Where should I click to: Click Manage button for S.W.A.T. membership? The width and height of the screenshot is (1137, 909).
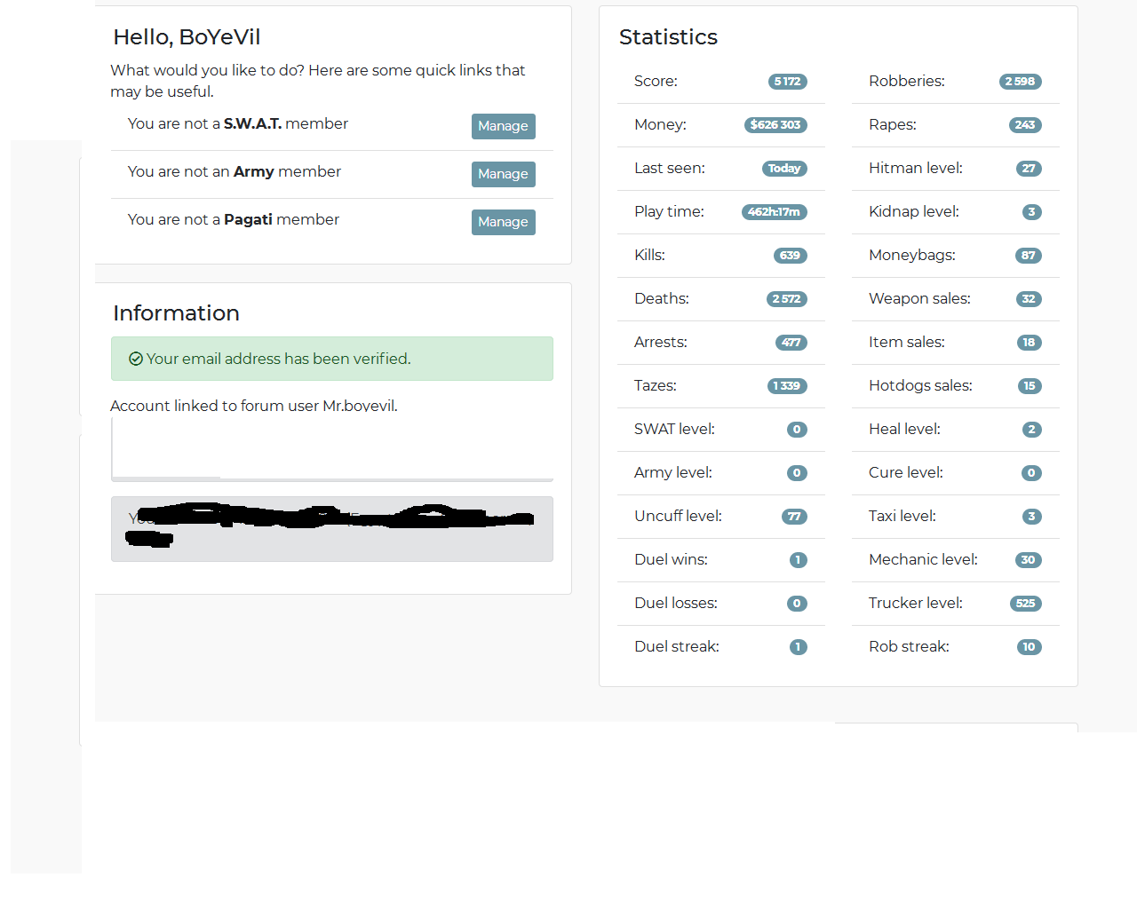click(503, 126)
